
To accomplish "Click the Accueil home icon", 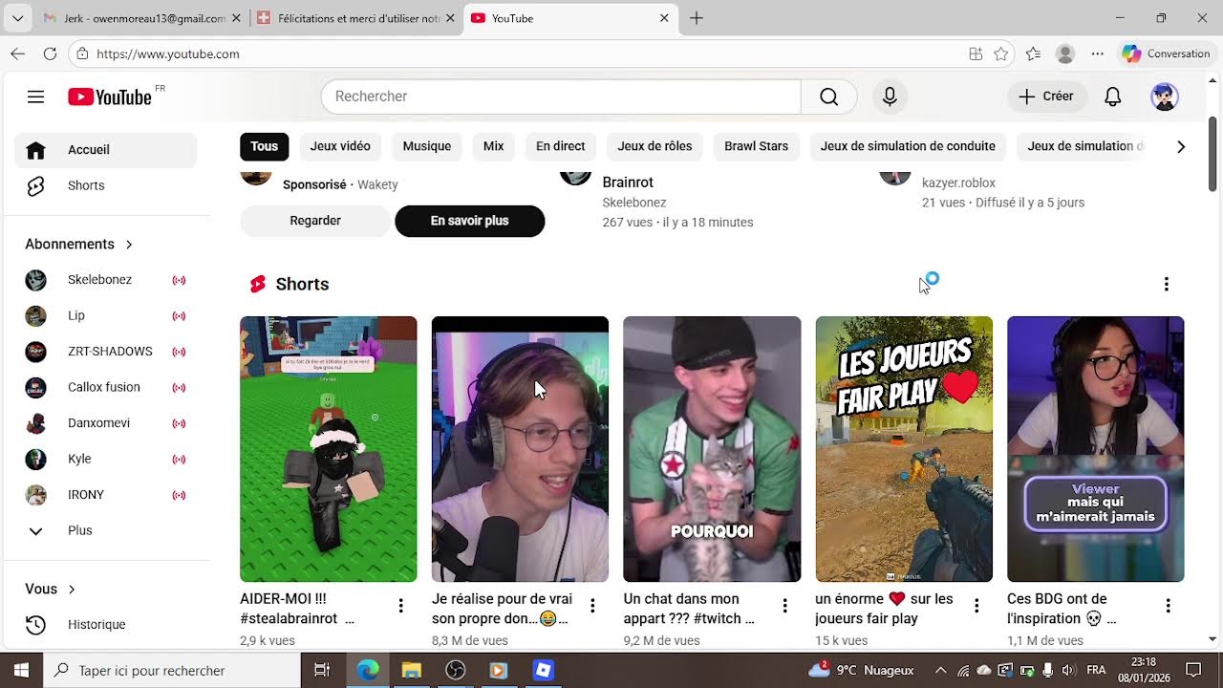I will click(35, 150).
